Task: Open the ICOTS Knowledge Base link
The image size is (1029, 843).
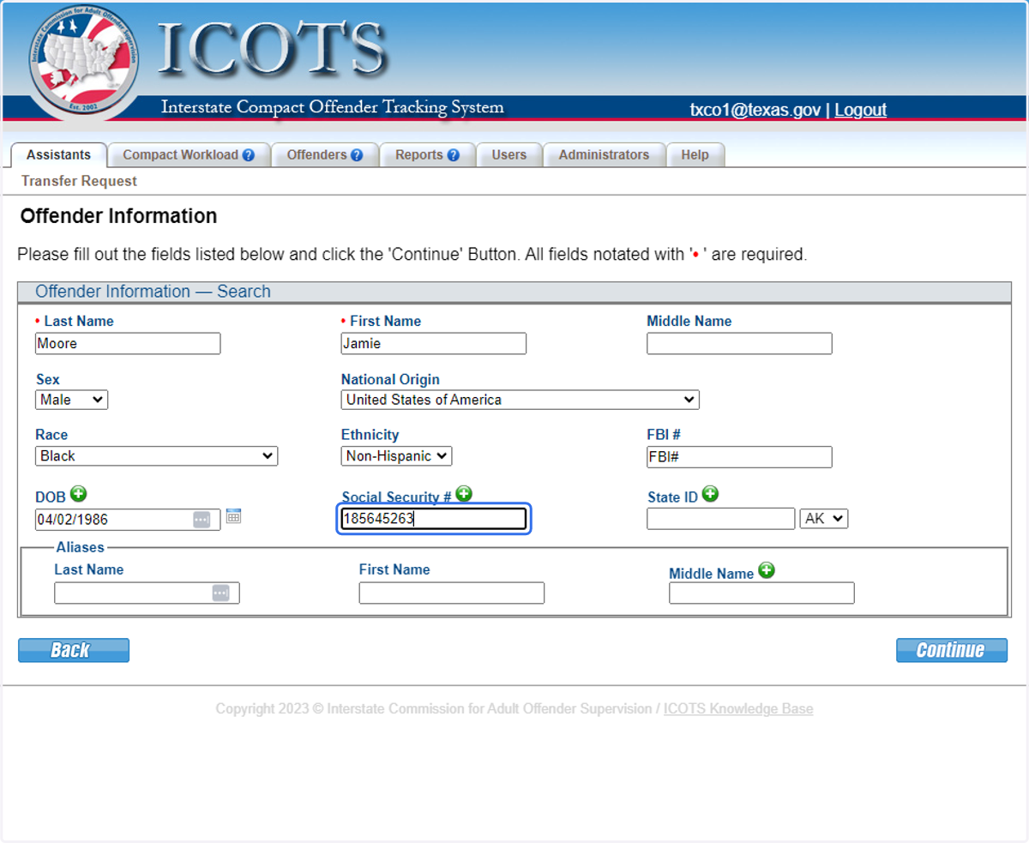Action: coord(738,709)
